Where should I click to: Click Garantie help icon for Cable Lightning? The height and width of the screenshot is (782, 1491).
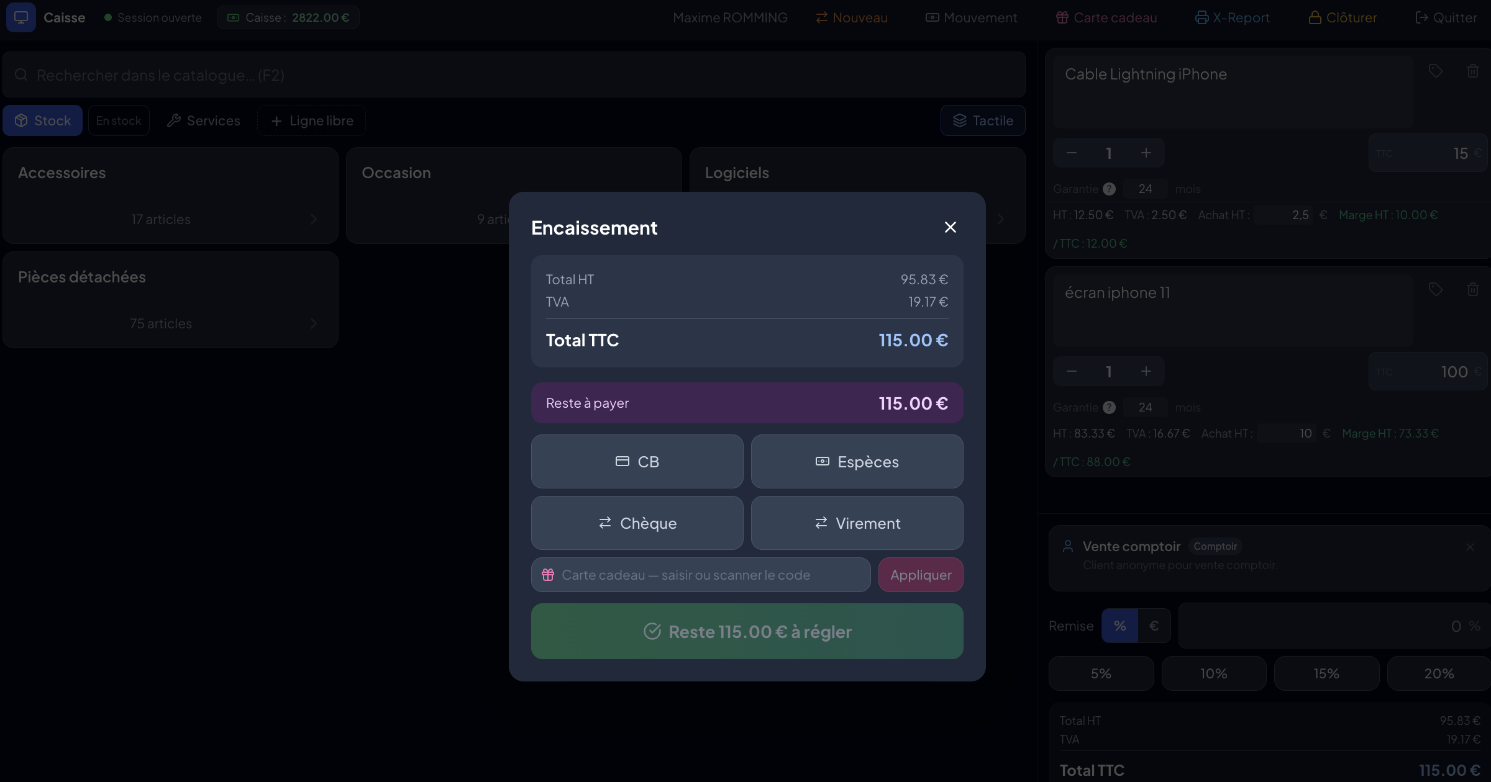tap(1110, 189)
